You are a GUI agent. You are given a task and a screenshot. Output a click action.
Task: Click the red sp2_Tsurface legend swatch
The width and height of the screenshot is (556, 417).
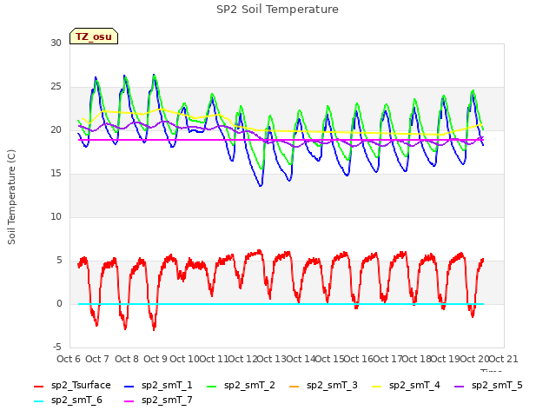[x=38, y=386]
